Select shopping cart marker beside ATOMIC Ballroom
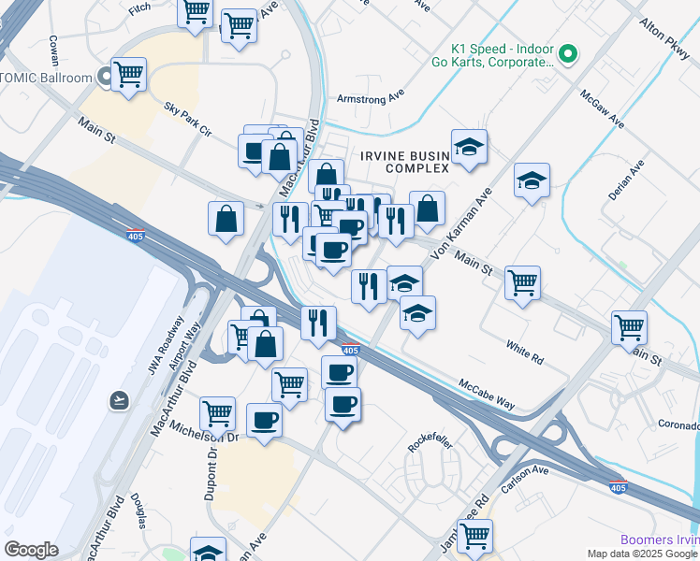 click(128, 78)
